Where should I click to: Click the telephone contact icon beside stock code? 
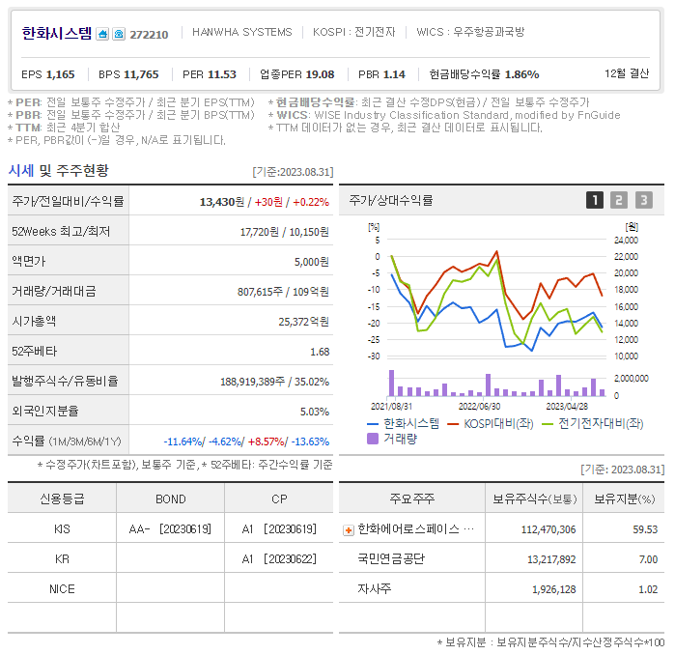[119, 34]
